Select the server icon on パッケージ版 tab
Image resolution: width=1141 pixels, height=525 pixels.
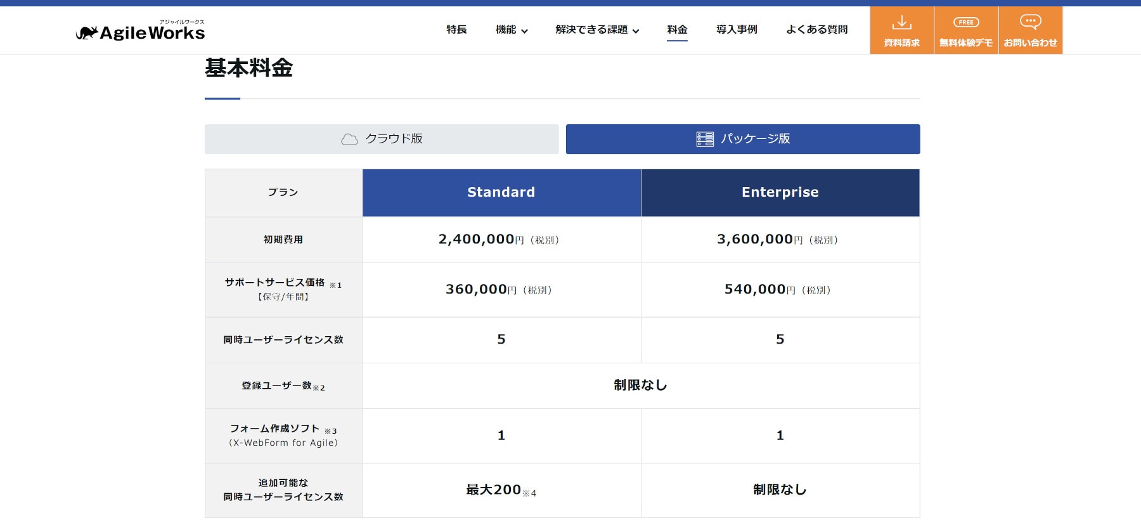coord(705,139)
